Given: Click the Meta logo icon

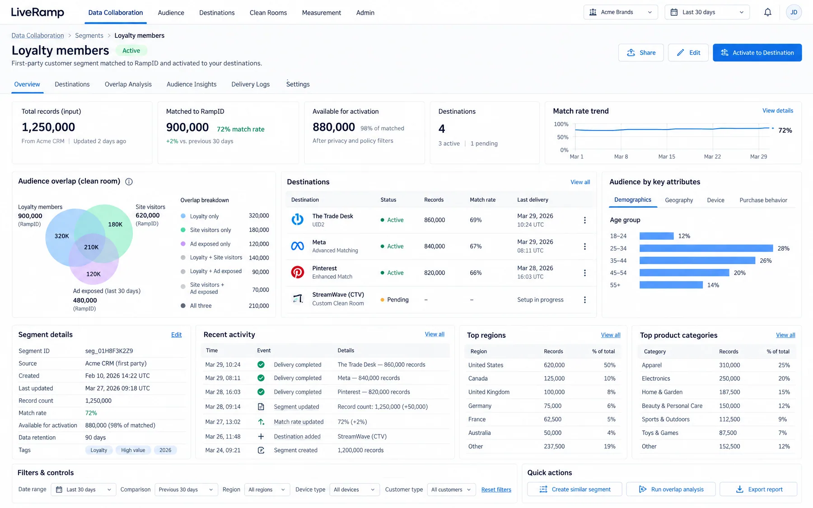Looking at the screenshot, I should point(297,246).
